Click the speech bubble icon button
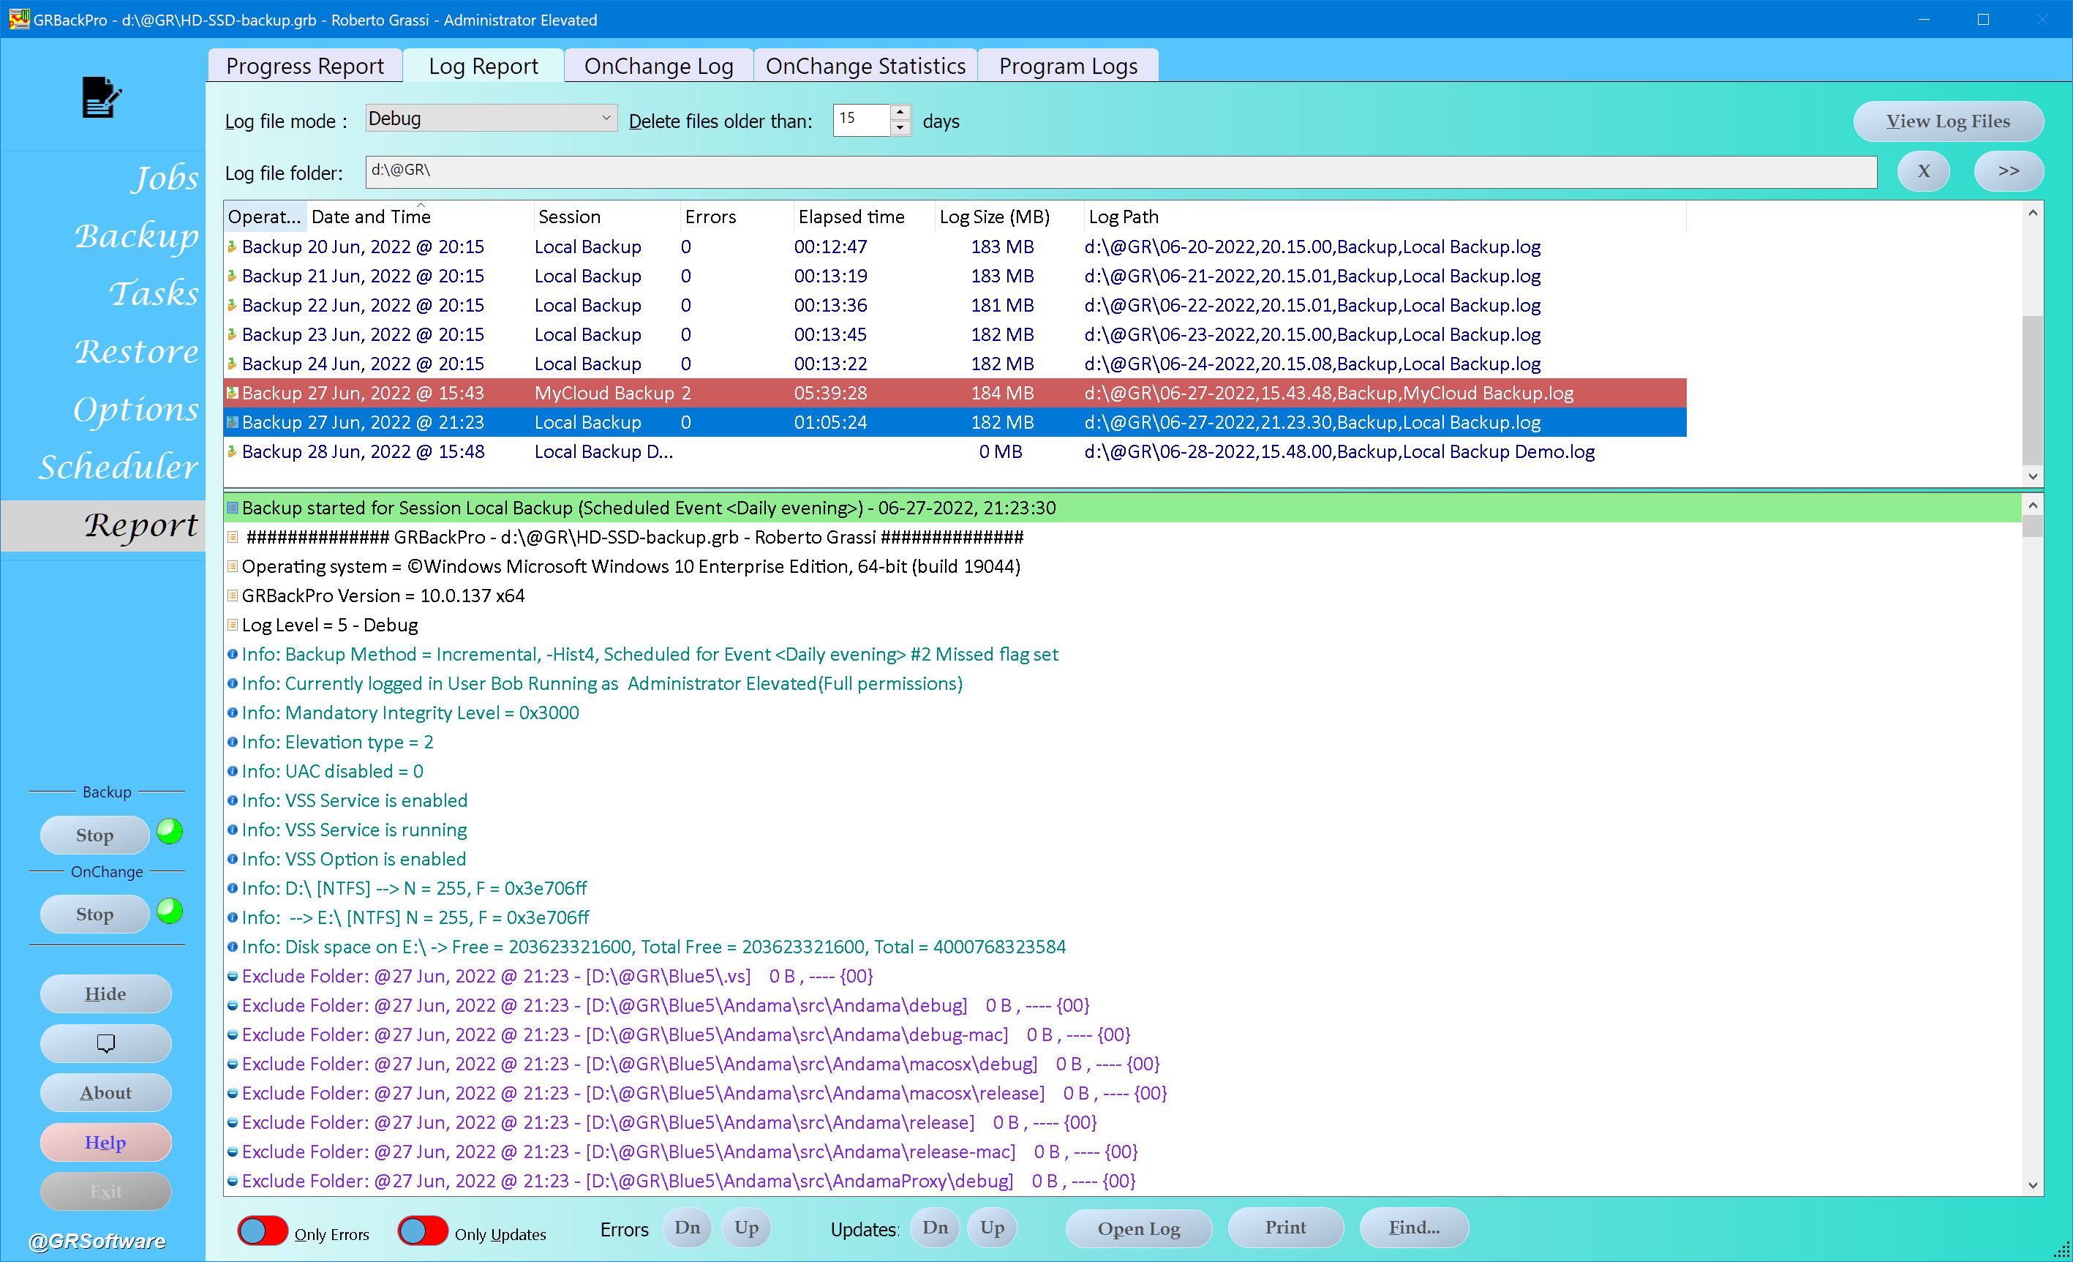This screenshot has height=1262, width=2073. [x=106, y=1043]
